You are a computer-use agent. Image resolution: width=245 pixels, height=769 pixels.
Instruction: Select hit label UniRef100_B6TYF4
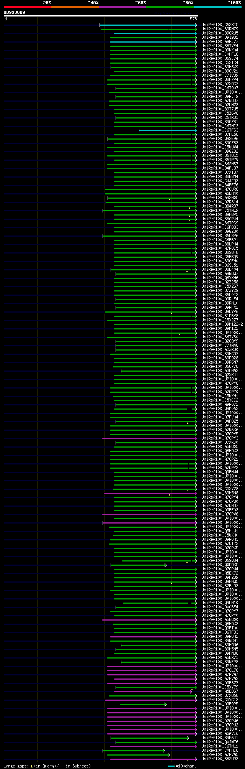click(220, 46)
